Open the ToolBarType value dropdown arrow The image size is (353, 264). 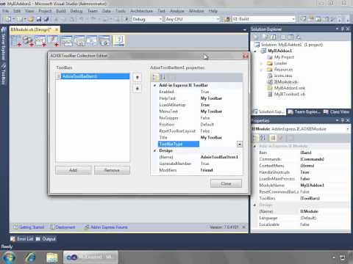tap(240, 144)
